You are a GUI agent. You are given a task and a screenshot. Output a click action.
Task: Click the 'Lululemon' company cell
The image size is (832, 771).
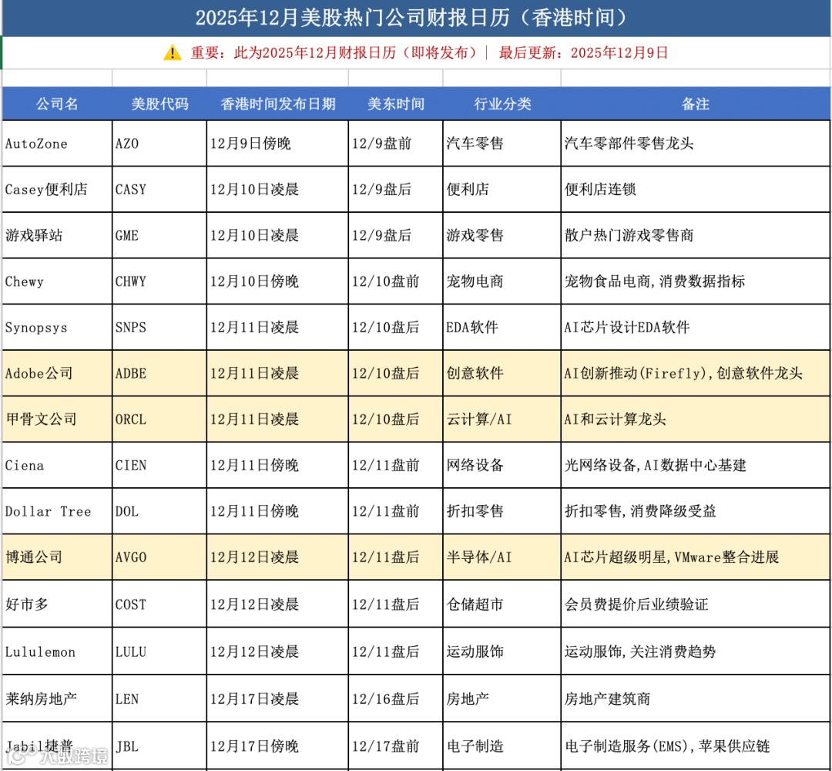click(57, 651)
